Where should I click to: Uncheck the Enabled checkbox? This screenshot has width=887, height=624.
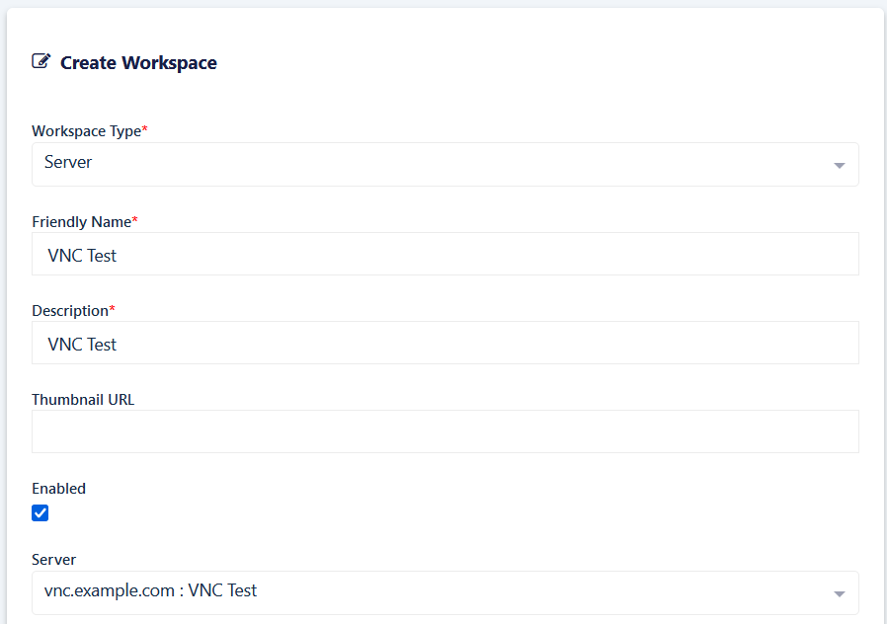(x=40, y=512)
